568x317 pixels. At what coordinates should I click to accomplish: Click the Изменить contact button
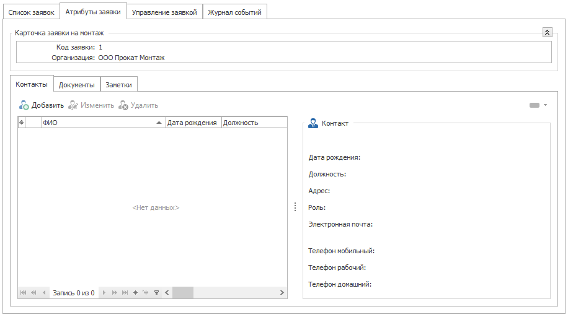[91, 105]
